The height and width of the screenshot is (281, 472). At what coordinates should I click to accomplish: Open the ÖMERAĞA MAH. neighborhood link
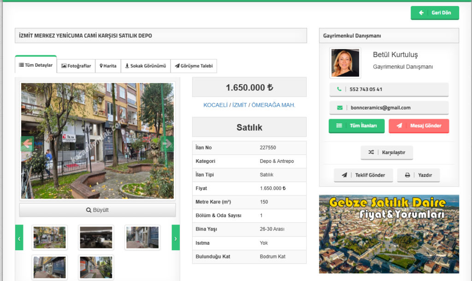click(x=273, y=105)
